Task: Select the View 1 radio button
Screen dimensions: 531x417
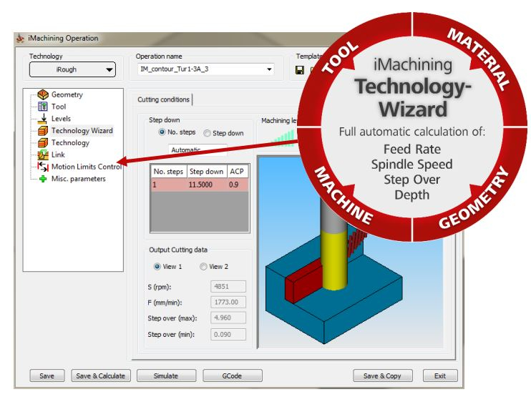Action: (157, 267)
